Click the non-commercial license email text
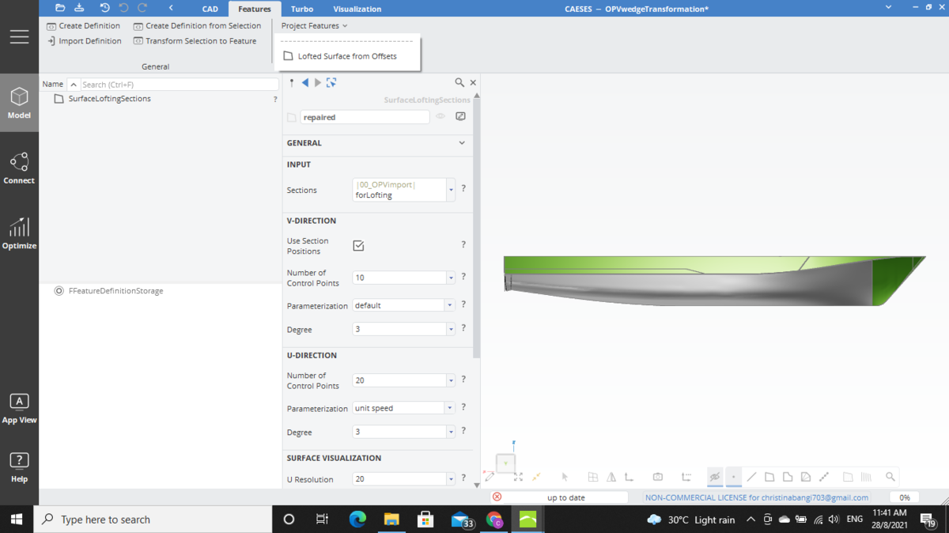Viewport: 949px width, 533px height. click(757, 497)
